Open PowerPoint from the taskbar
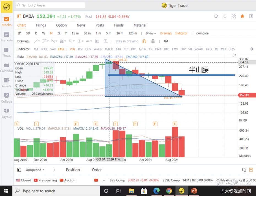The width and height of the screenshot is (256, 197). coord(194,191)
